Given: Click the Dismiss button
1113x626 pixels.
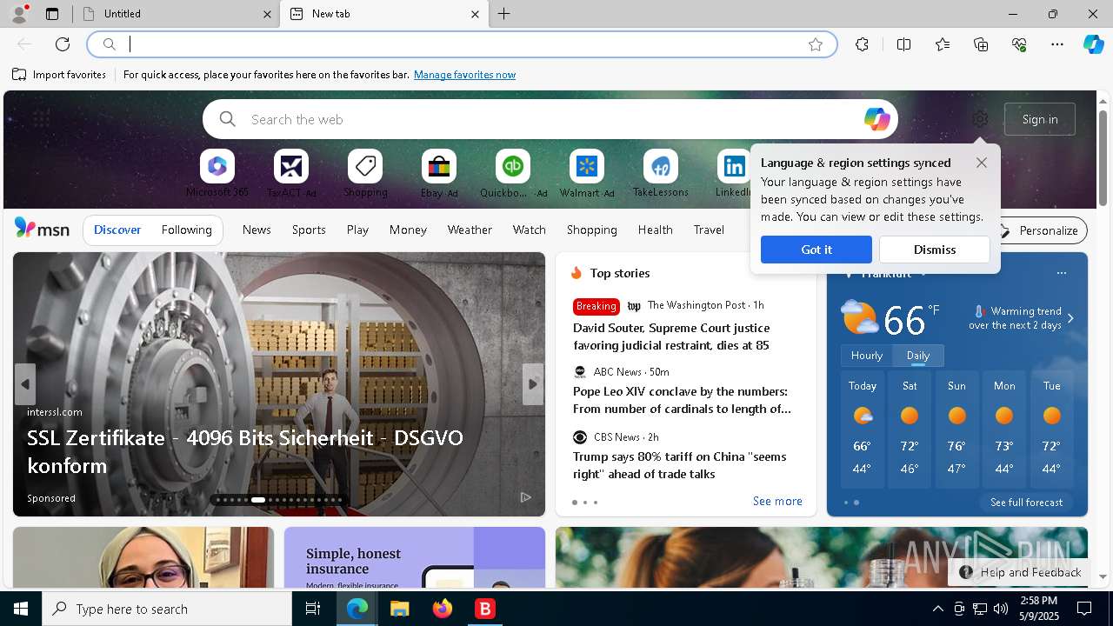Looking at the screenshot, I should 935,250.
